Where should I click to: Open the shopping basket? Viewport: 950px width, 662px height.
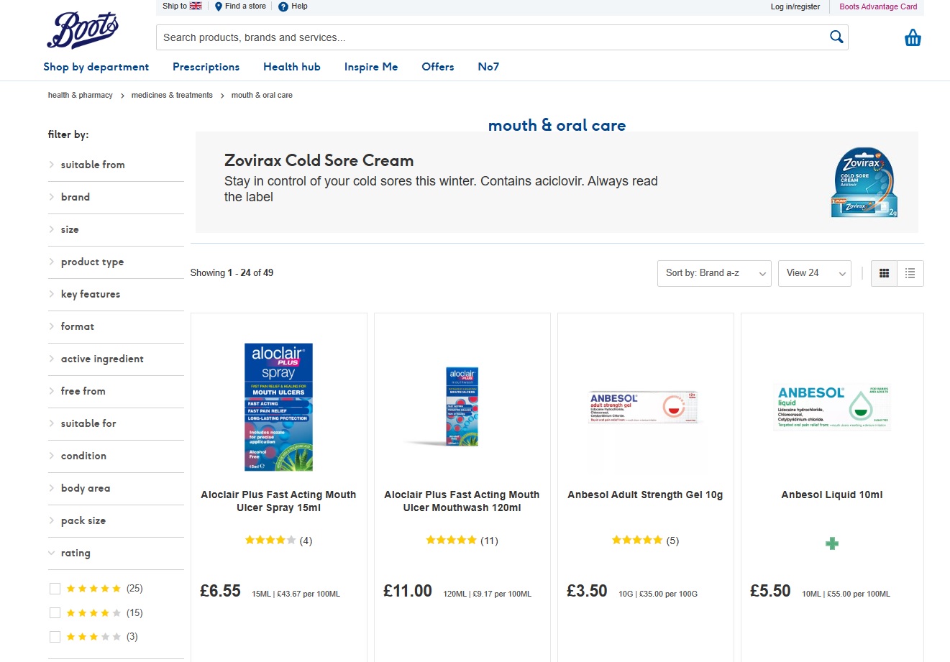pyautogui.click(x=913, y=38)
